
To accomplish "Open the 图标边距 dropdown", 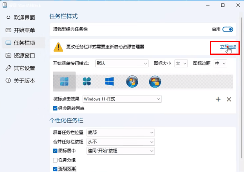I will click(x=221, y=63).
